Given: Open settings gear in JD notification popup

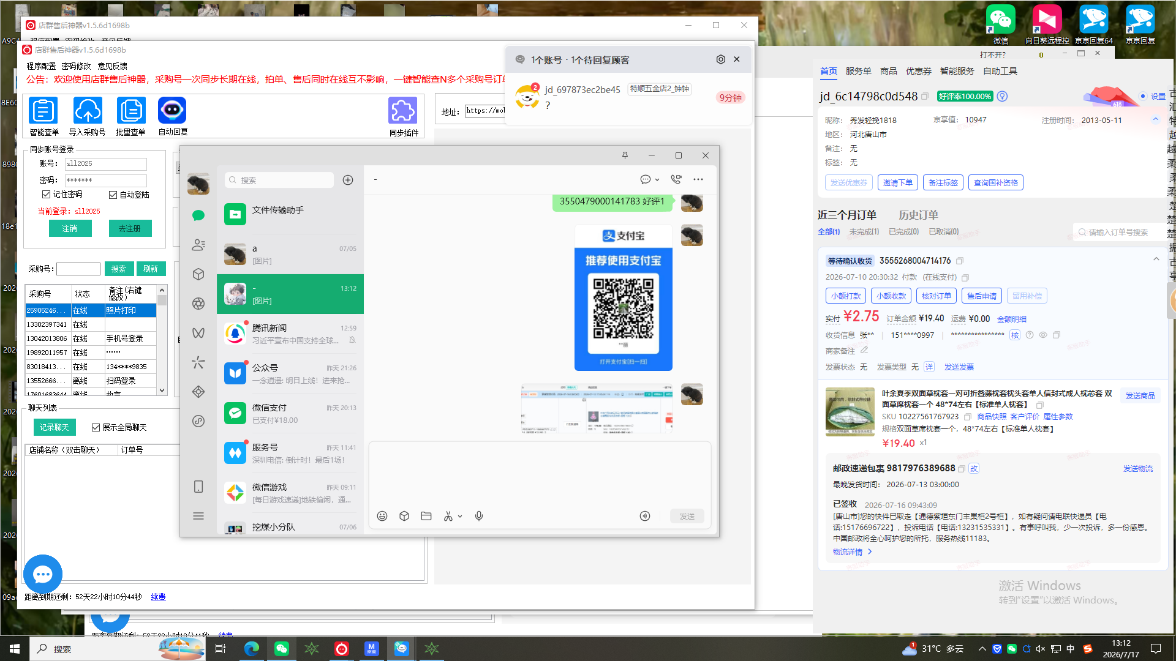Looking at the screenshot, I should click(721, 59).
